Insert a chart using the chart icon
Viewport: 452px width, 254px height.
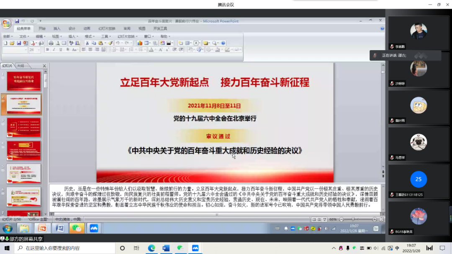pyautogui.click(x=139, y=43)
